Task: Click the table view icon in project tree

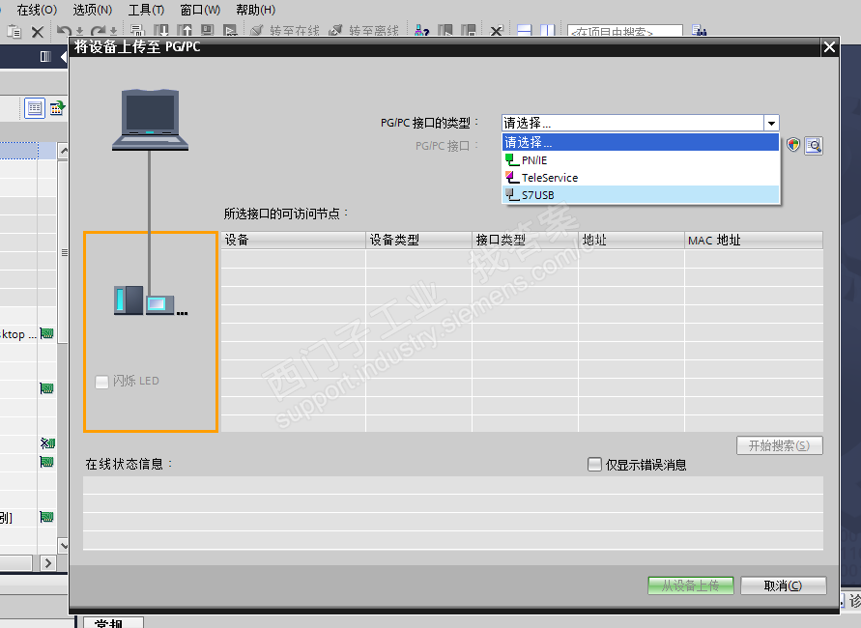Action: tap(35, 108)
